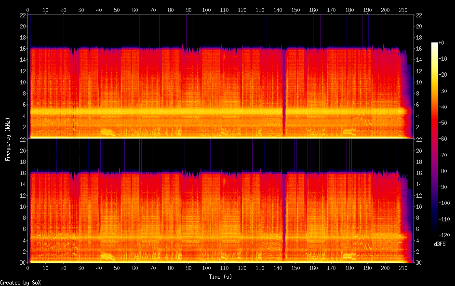Click the "DC" label at the bottom-left corner
The image size is (455, 286).
click(23, 263)
